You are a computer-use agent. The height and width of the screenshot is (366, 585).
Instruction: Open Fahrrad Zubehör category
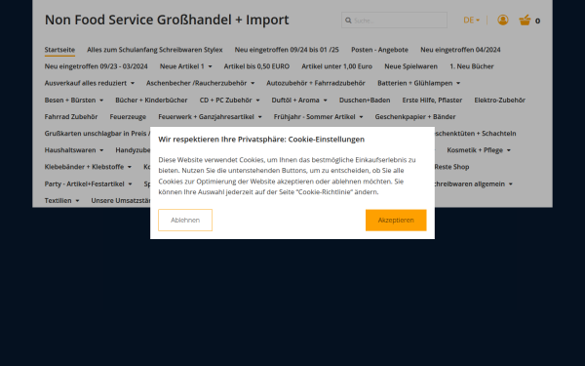[71, 117]
